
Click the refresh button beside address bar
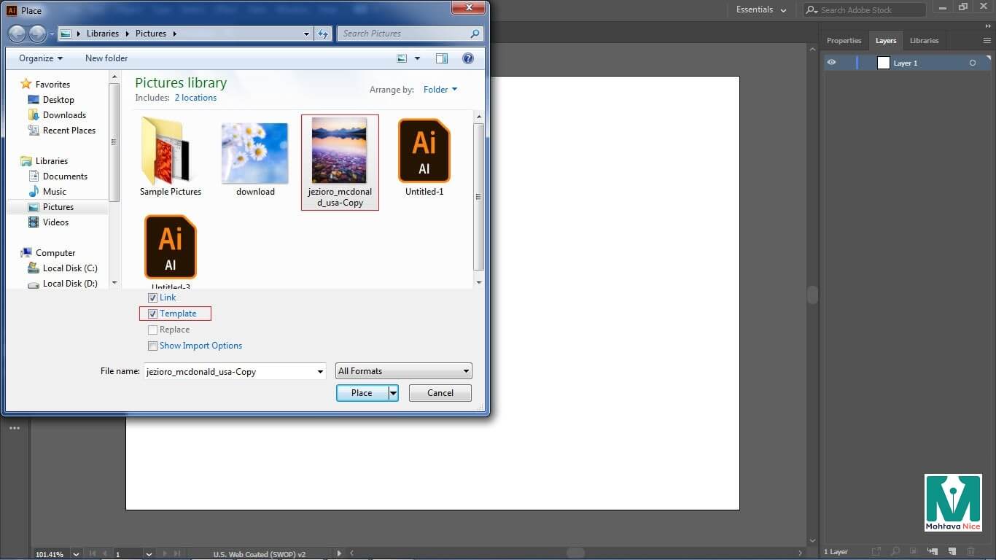324,34
